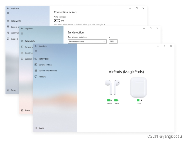186x141 pixels.
Task: Open Support in middle window
Action: (x=28, y=59)
